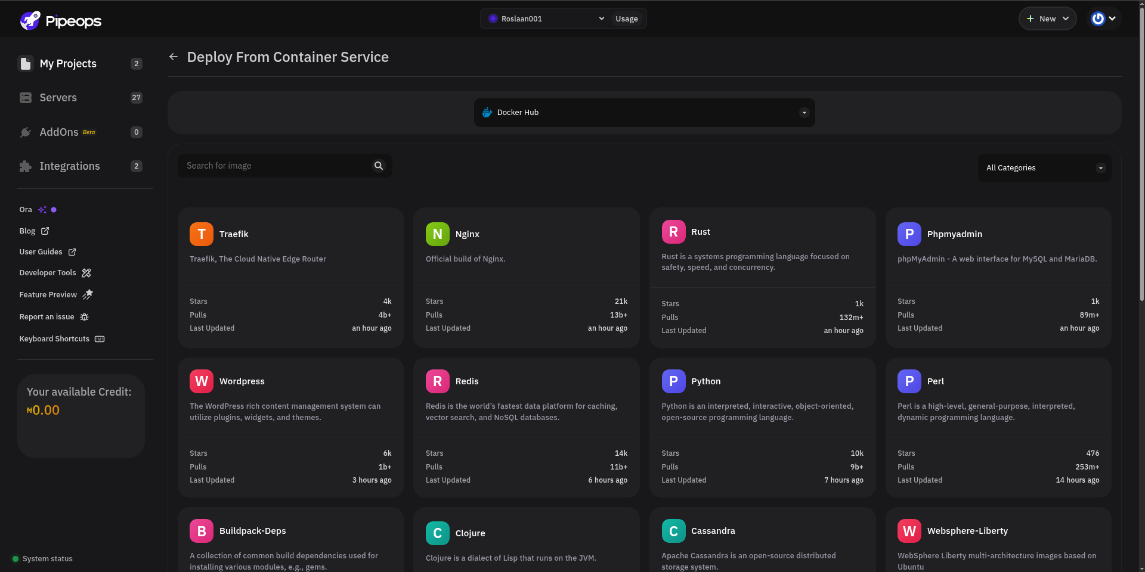
Task: Select the Wordpress image title
Action: coord(242,381)
